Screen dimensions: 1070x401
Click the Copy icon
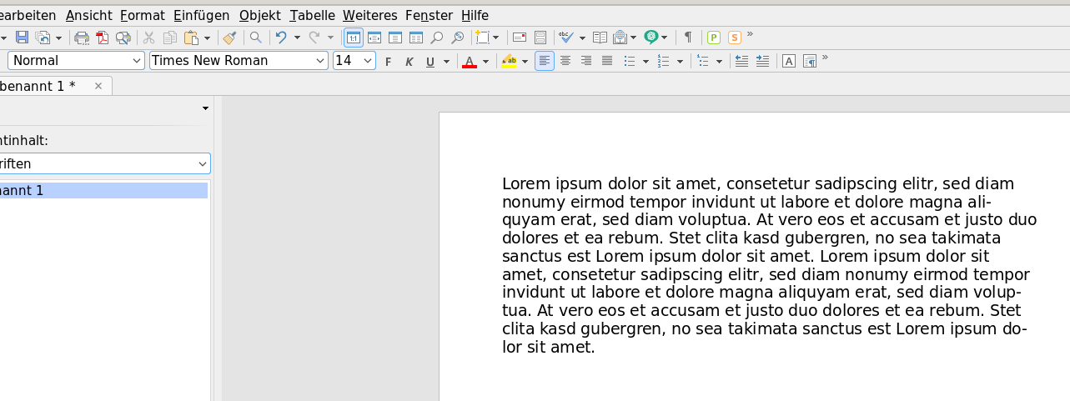170,38
